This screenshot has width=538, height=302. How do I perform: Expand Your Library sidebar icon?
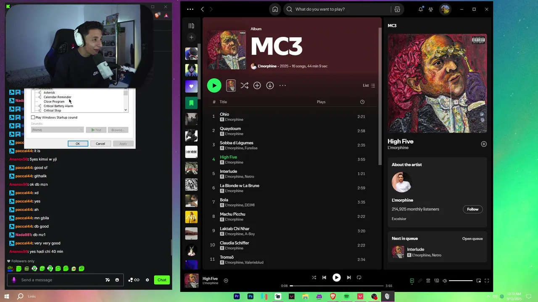[x=191, y=26]
